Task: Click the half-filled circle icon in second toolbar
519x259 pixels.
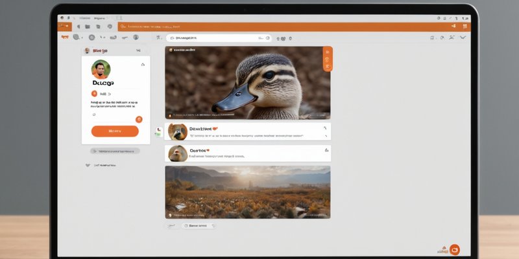Action: click(x=136, y=38)
